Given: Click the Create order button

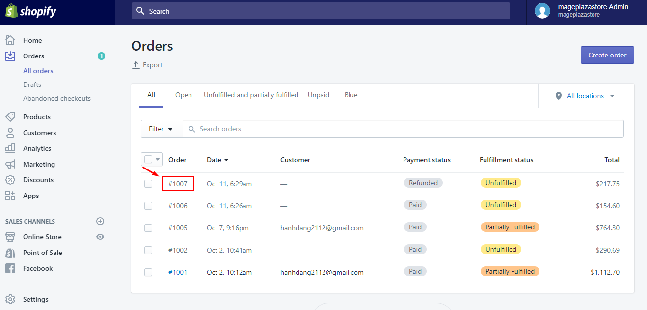Looking at the screenshot, I should (x=607, y=55).
